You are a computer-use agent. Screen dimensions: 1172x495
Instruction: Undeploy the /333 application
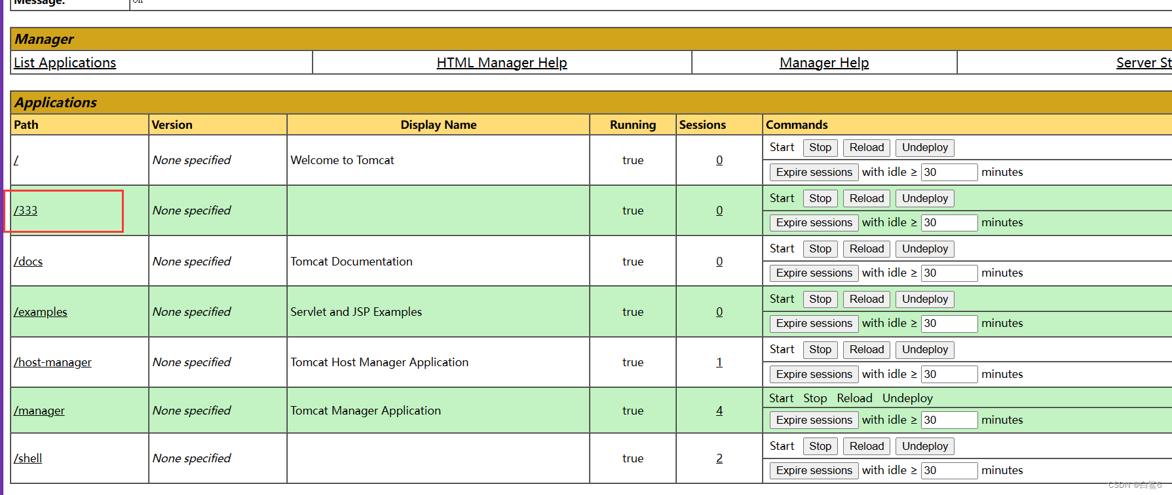pyautogui.click(x=925, y=199)
